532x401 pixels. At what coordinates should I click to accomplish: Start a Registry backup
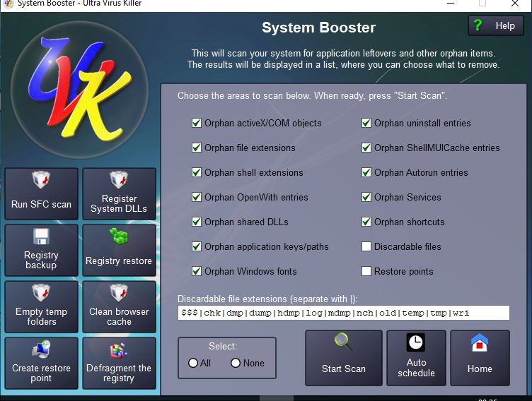pos(42,251)
